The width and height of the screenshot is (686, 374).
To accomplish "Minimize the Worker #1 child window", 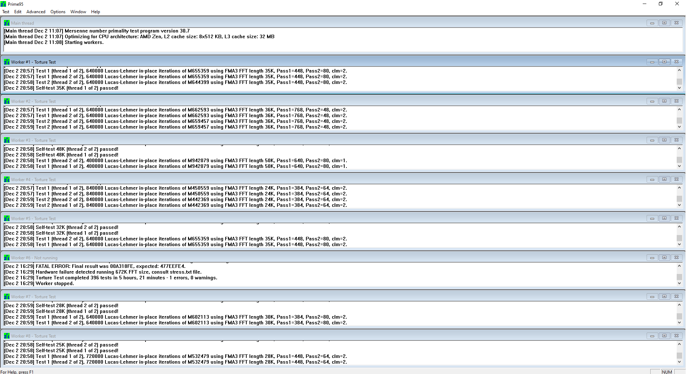I will pos(652,62).
